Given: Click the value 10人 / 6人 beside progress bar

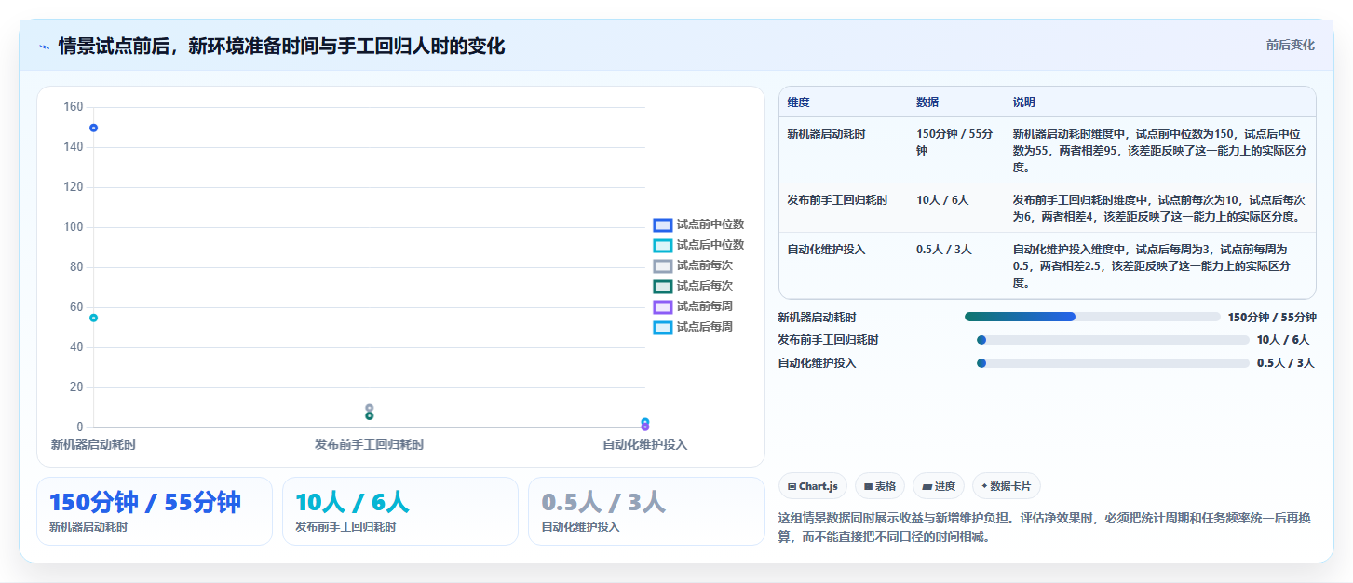Looking at the screenshot, I should click(x=1283, y=340).
